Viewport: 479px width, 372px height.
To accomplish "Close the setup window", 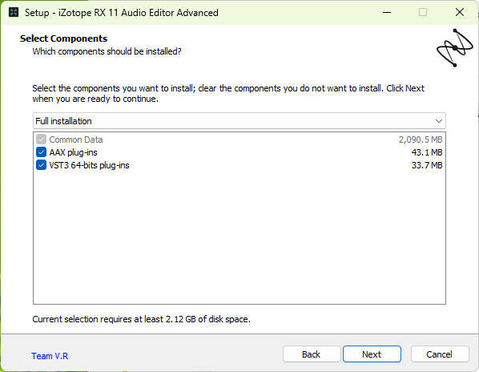I will 460,13.
